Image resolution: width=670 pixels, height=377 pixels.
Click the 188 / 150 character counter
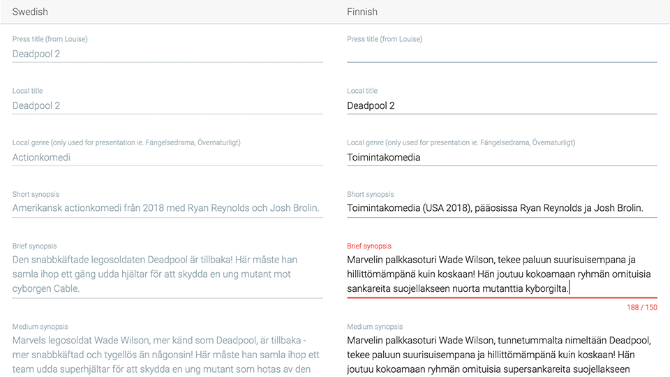click(x=642, y=307)
